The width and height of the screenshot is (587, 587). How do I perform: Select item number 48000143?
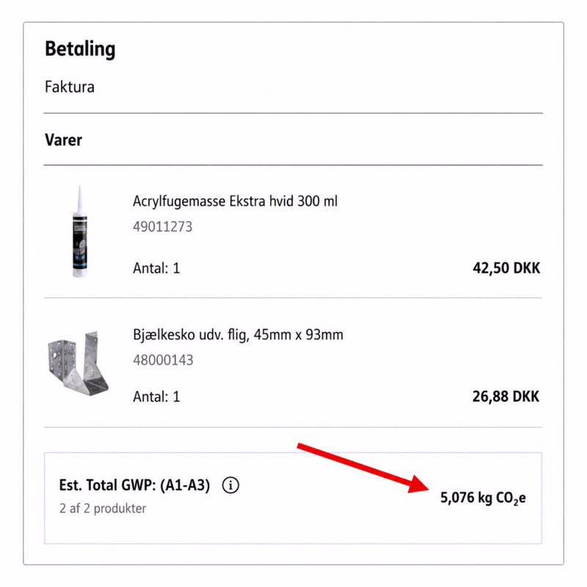(x=163, y=360)
